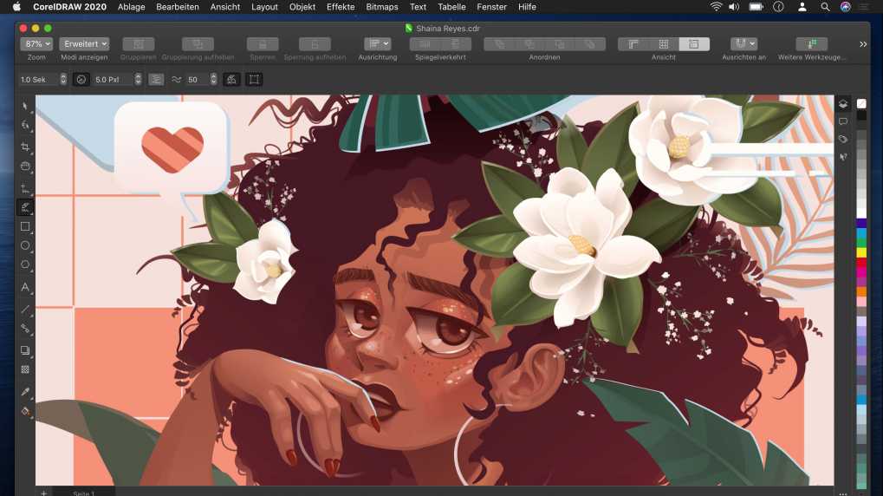Toggle rulers view in Ansicht group
883x496 pixels.
coord(633,44)
